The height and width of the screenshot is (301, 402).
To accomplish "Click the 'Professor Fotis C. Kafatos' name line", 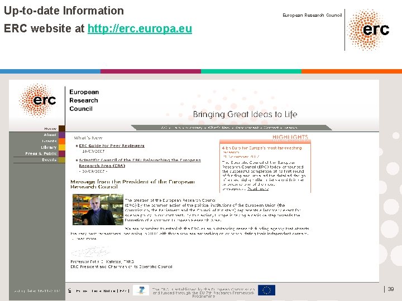I will (102, 261).
